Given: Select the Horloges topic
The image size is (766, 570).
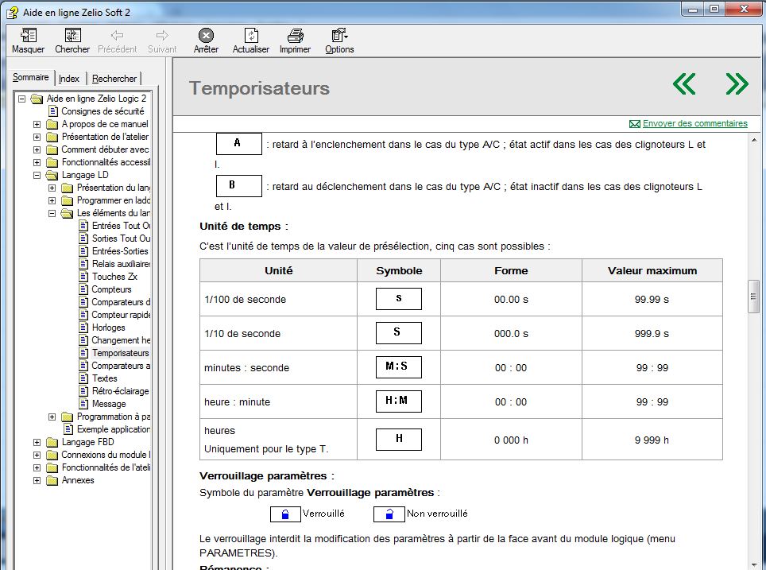Looking at the screenshot, I should tap(108, 328).
